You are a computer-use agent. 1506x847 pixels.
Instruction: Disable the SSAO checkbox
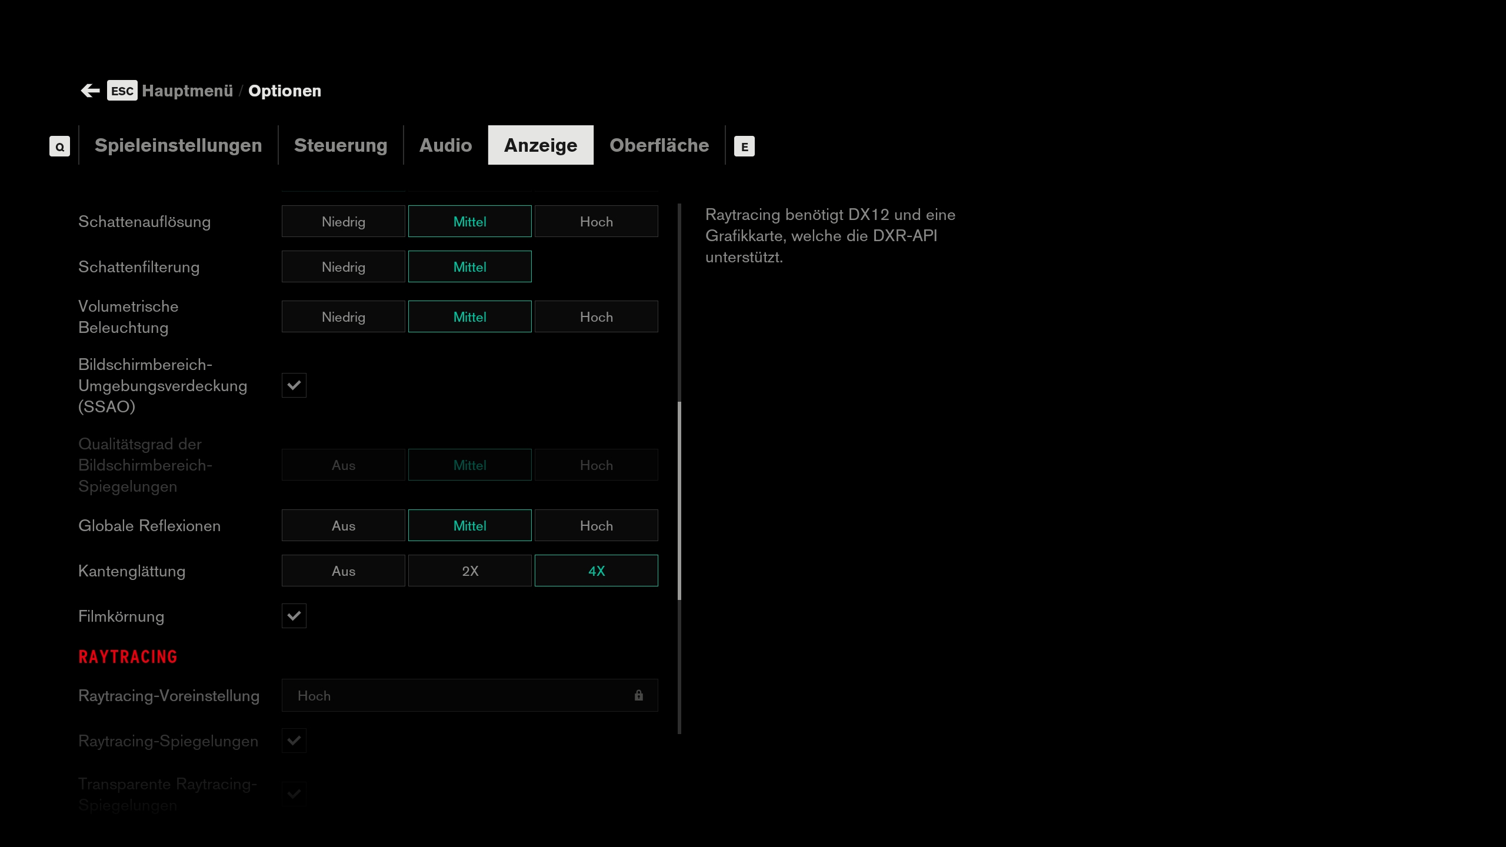coord(294,385)
